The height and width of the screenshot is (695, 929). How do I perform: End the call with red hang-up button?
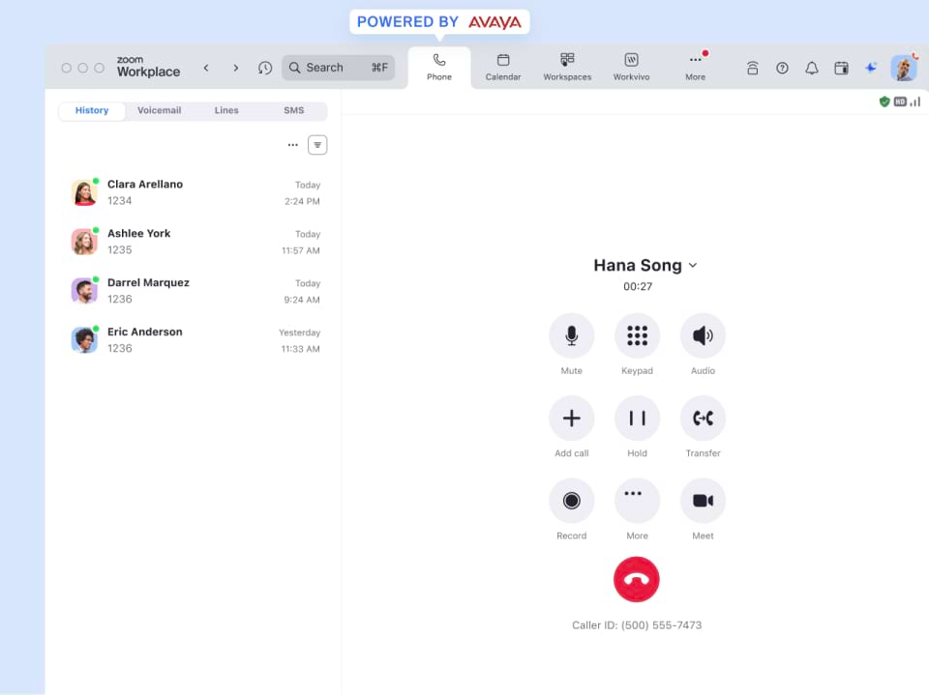[x=636, y=580]
